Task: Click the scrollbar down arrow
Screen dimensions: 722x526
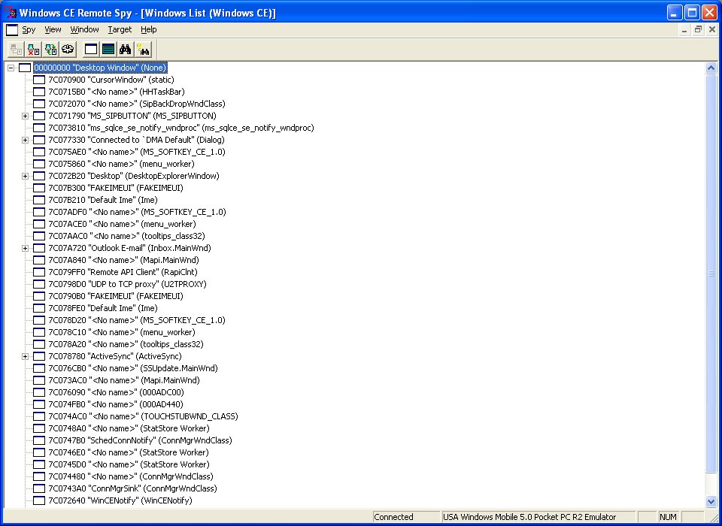Action: [711, 501]
